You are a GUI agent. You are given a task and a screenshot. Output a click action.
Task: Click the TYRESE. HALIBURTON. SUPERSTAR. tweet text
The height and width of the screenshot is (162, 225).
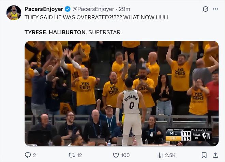pos(73,32)
